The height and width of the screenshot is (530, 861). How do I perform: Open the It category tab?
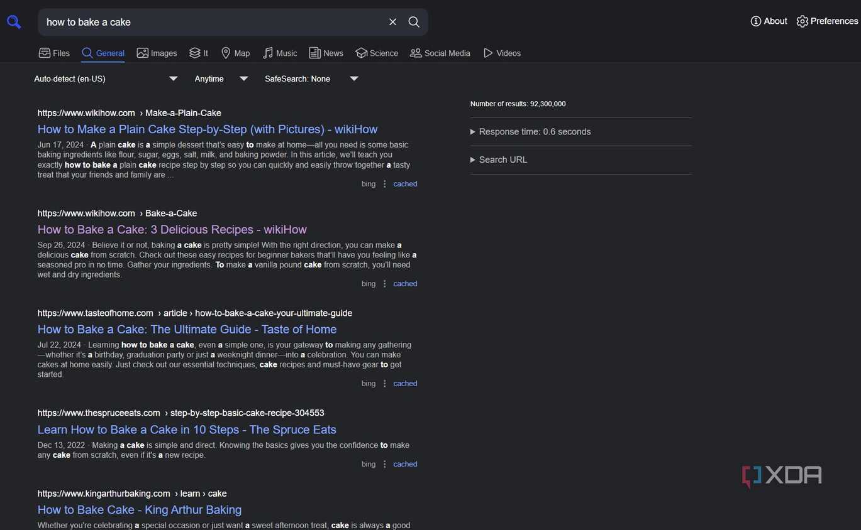pyautogui.click(x=199, y=53)
